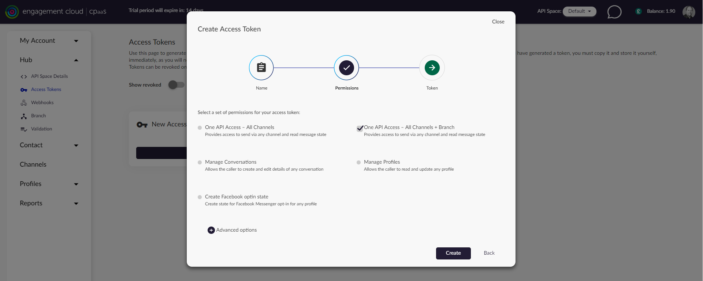The height and width of the screenshot is (281, 703).
Task: Click the Token step arrow icon
Action: 432,68
